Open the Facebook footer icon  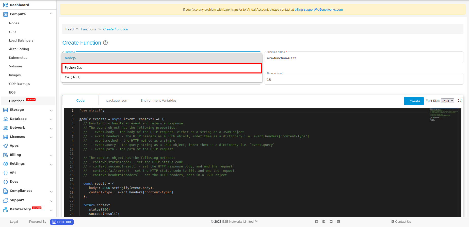pos(324,222)
